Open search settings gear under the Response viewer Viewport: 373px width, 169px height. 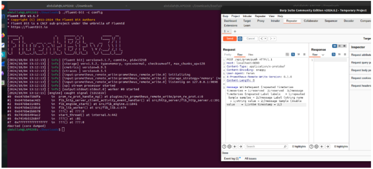(x=317, y=146)
